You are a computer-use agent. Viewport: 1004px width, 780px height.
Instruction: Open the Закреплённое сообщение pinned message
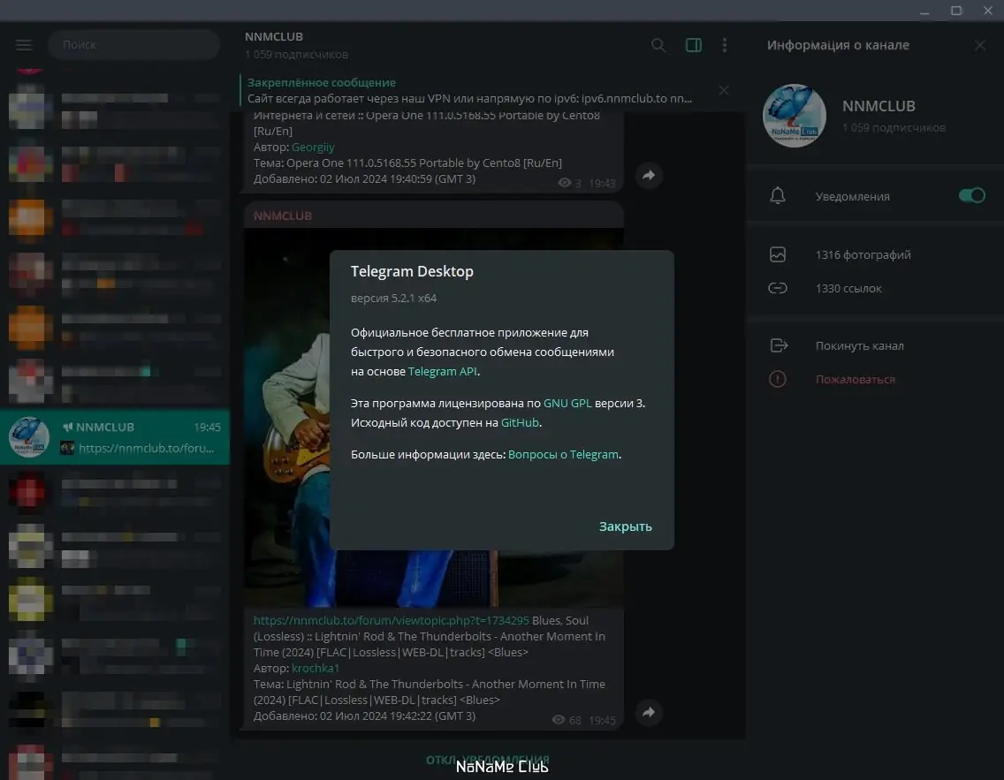click(469, 90)
